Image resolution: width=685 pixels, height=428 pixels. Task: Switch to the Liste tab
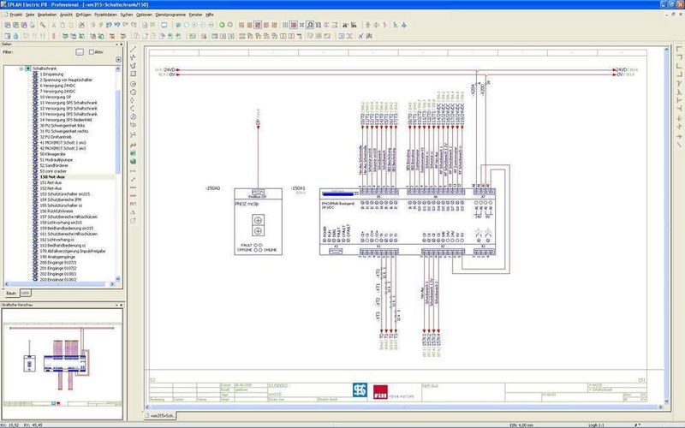[26, 293]
